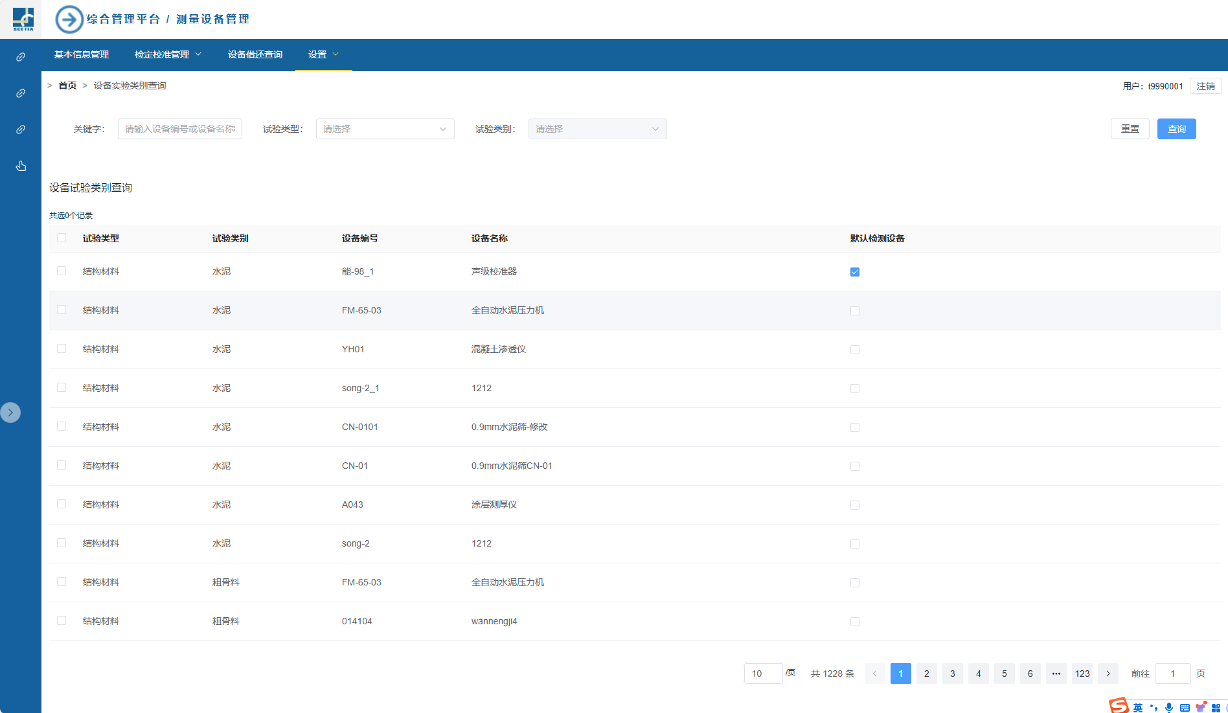The height and width of the screenshot is (713, 1228).
Task: Expand the 检定校准管理 menu
Action: point(168,54)
